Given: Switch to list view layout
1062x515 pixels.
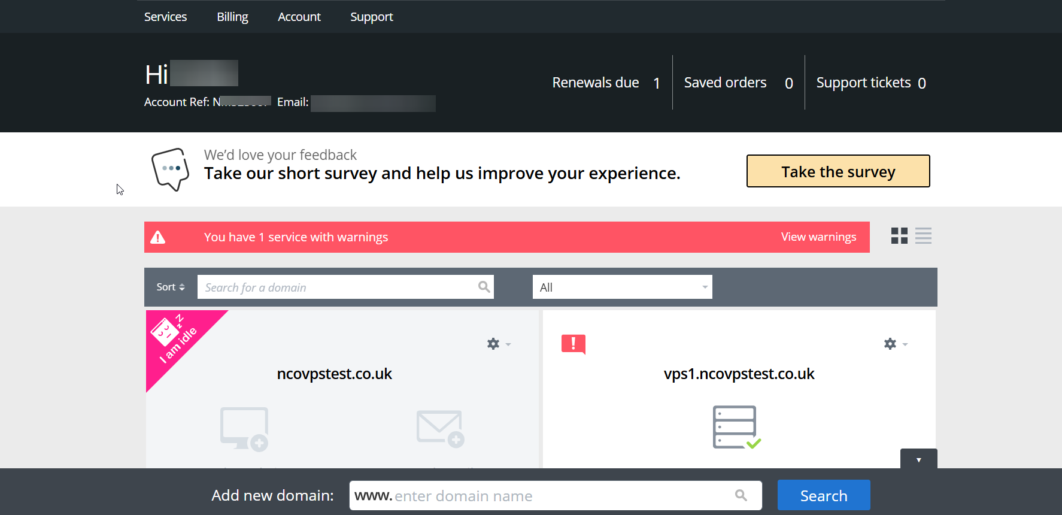Looking at the screenshot, I should 923,236.
